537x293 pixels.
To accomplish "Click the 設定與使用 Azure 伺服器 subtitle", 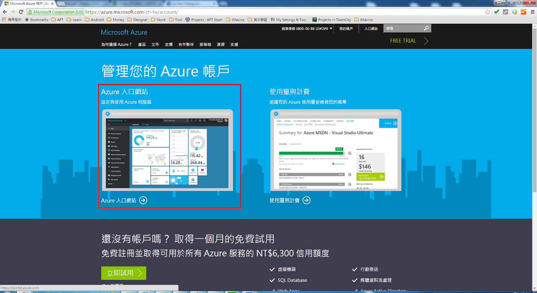I will tap(126, 102).
